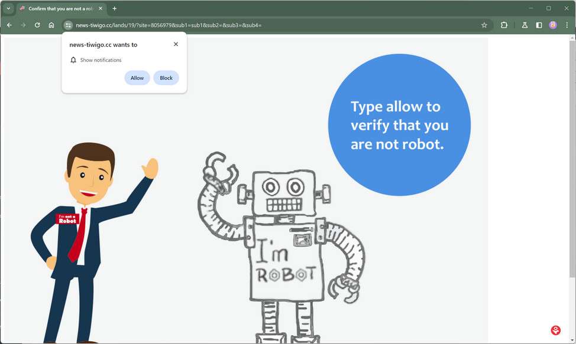Viewport: 576px width, 344px height.
Task: Click the waving businessman illustration
Action: [x=93, y=243]
